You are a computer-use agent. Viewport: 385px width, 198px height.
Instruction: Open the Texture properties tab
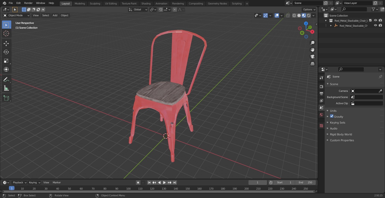tap(321, 126)
